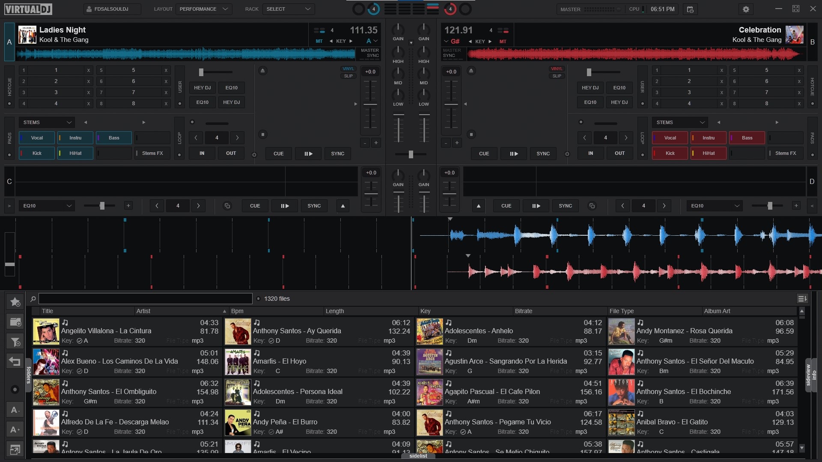Adjust deck A pitch slider
Screen dimensions: 822x462
tap(370, 104)
